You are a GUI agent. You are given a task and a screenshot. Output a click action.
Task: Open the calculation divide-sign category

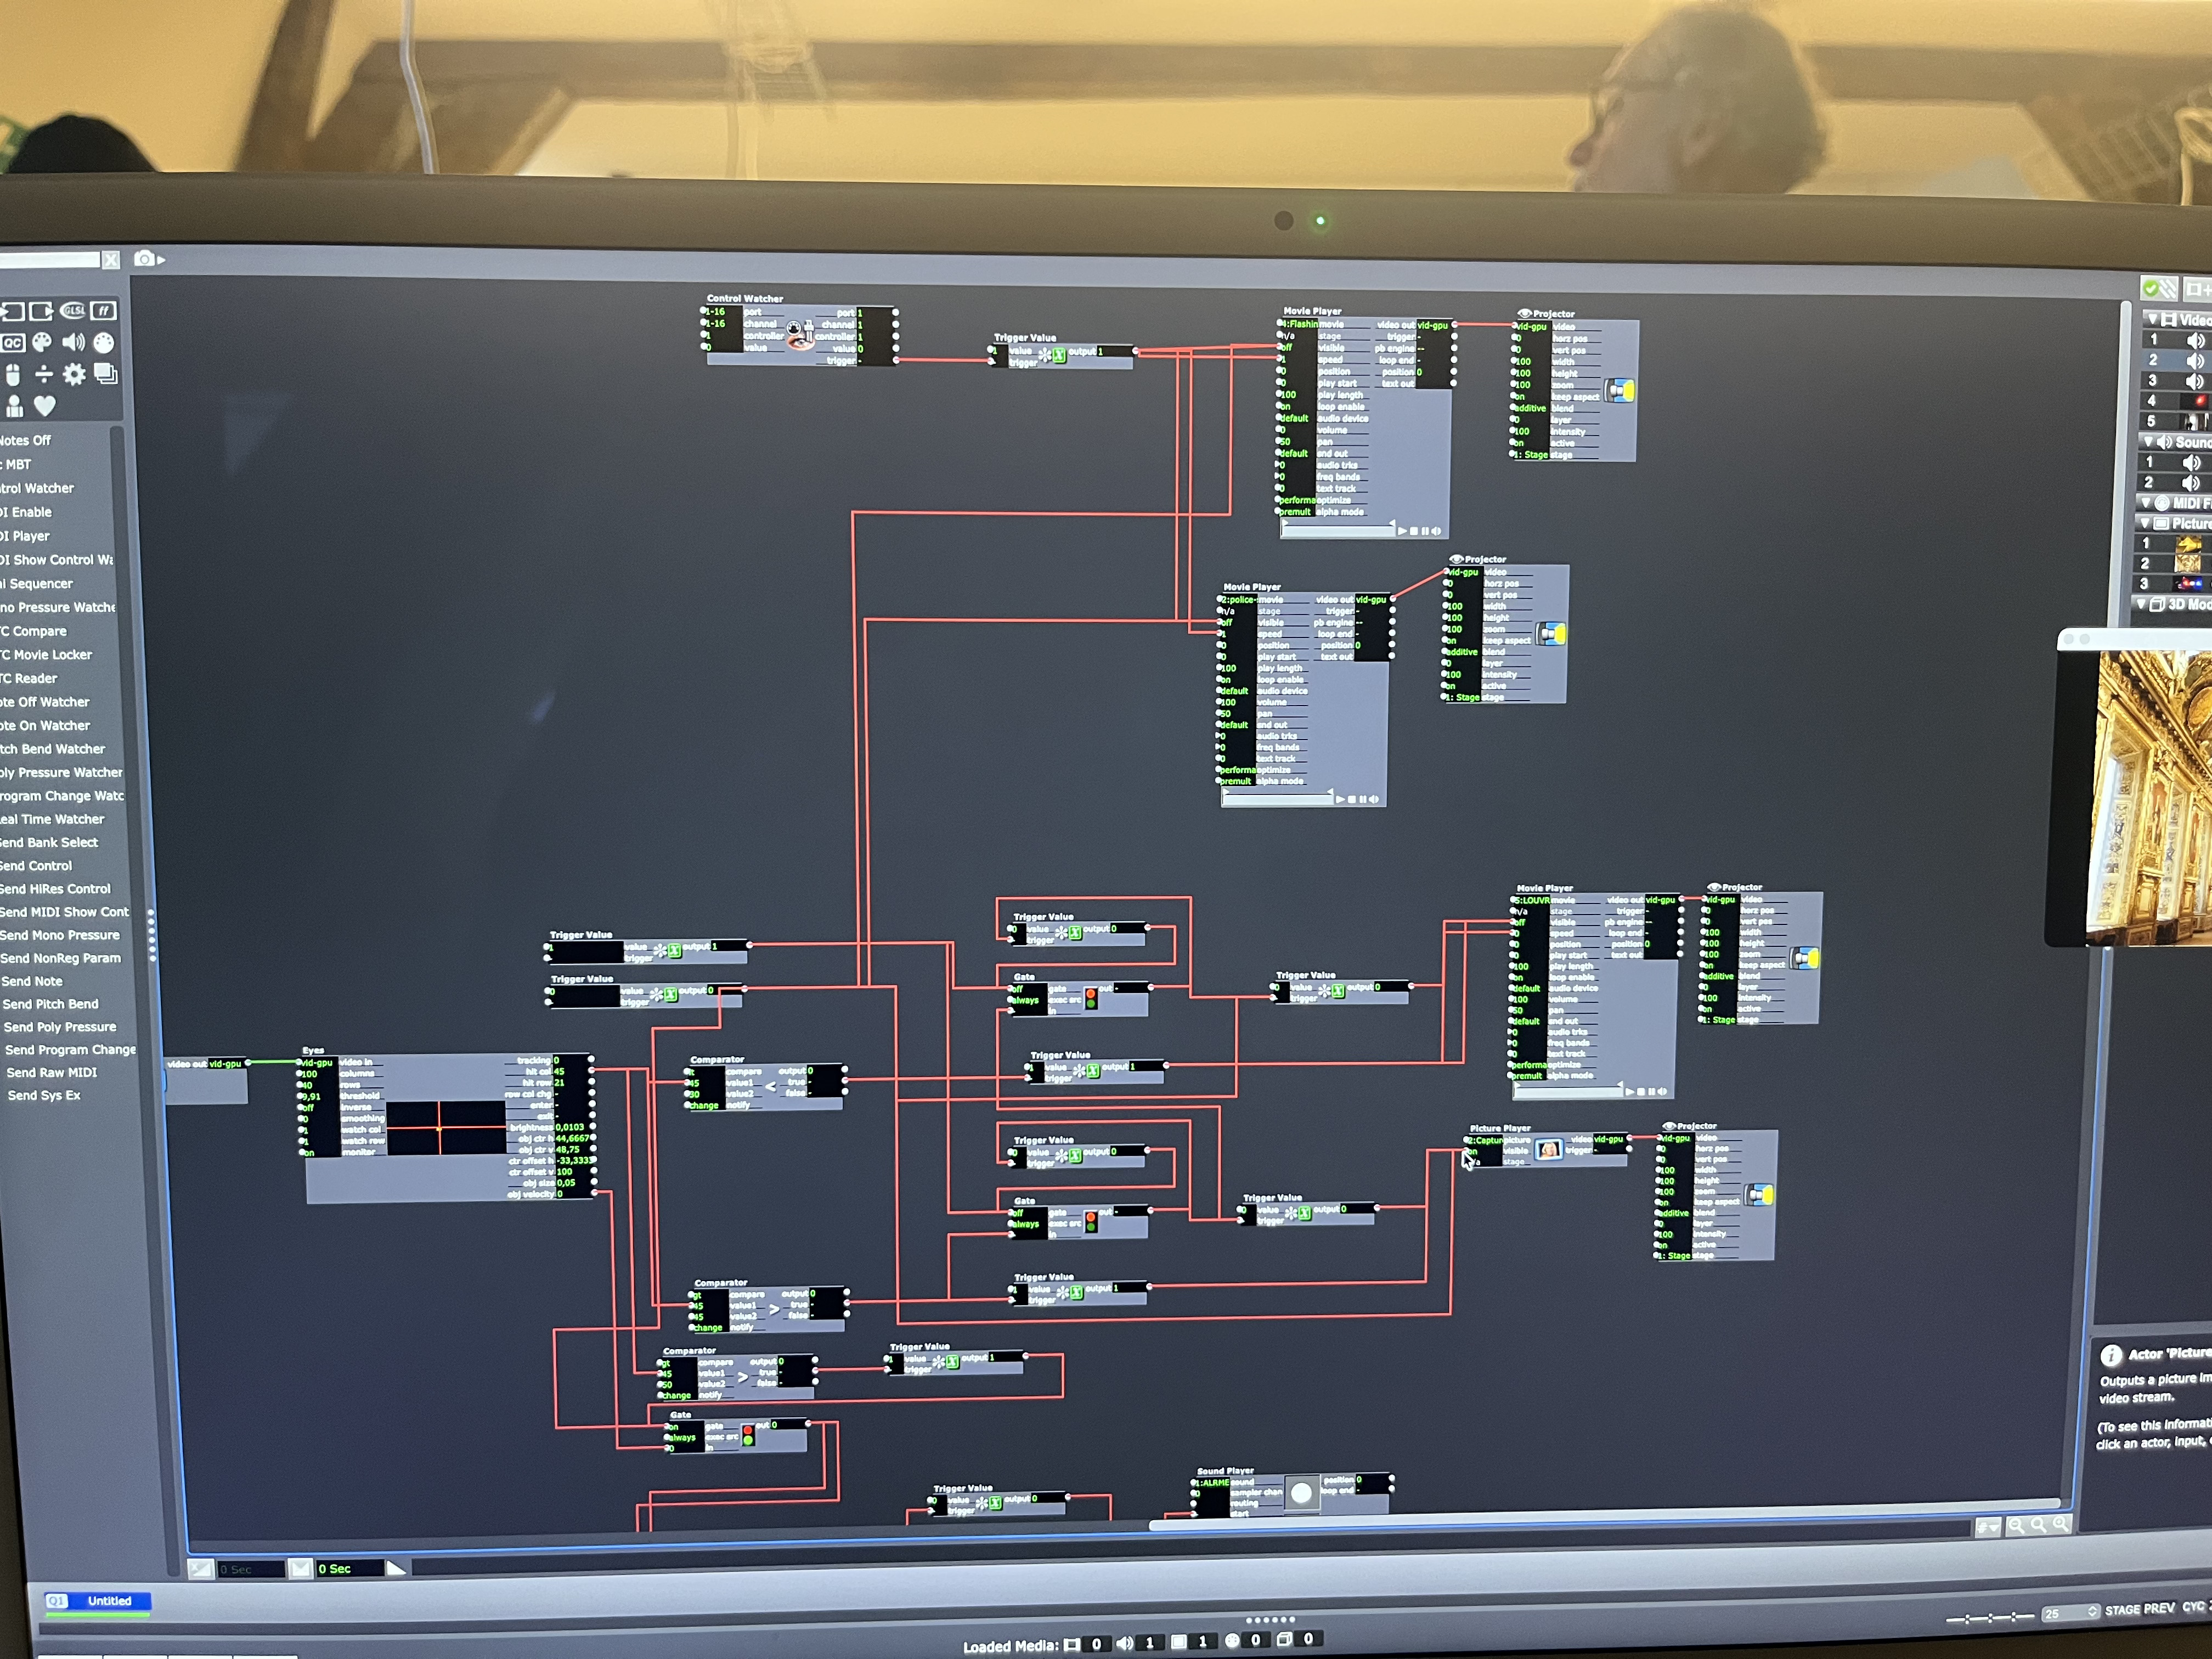(x=44, y=375)
